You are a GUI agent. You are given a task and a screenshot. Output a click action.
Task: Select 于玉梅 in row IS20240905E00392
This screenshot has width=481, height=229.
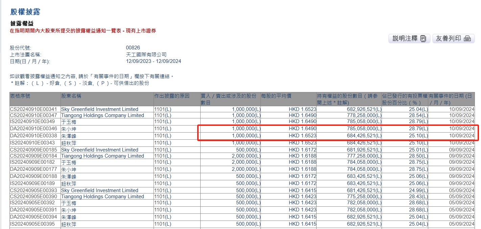[69, 203]
